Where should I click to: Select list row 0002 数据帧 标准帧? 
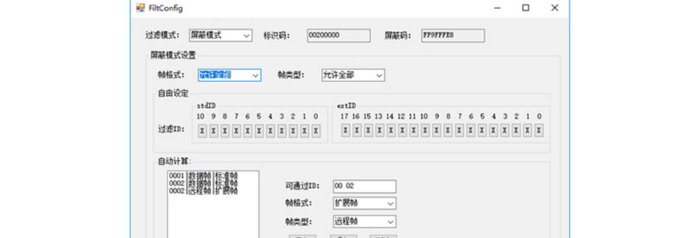tap(213, 183)
